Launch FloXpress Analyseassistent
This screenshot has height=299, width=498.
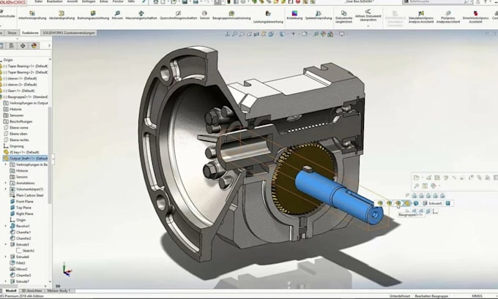click(x=447, y=17)
